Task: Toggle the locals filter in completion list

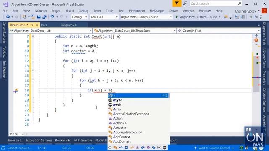Action: [159, 148]
